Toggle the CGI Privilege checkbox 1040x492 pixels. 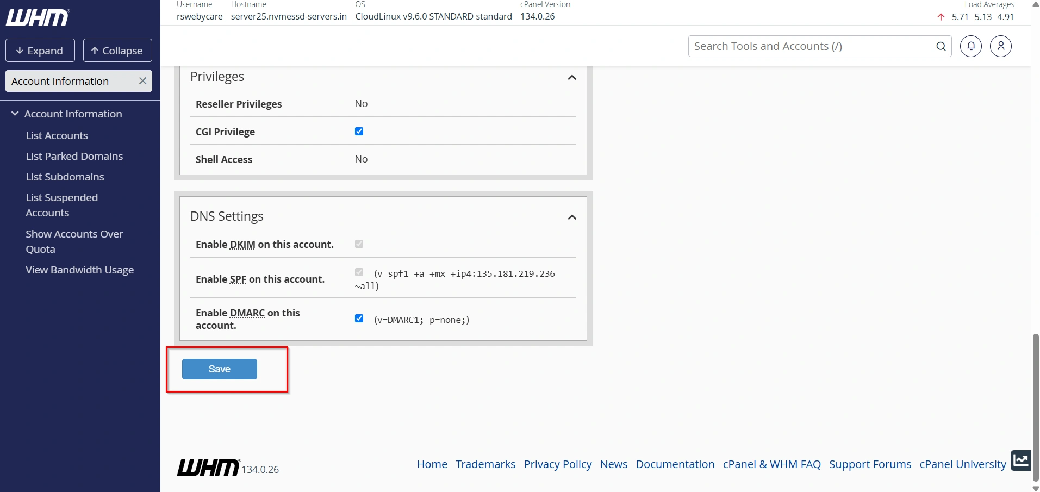(359, 131)
